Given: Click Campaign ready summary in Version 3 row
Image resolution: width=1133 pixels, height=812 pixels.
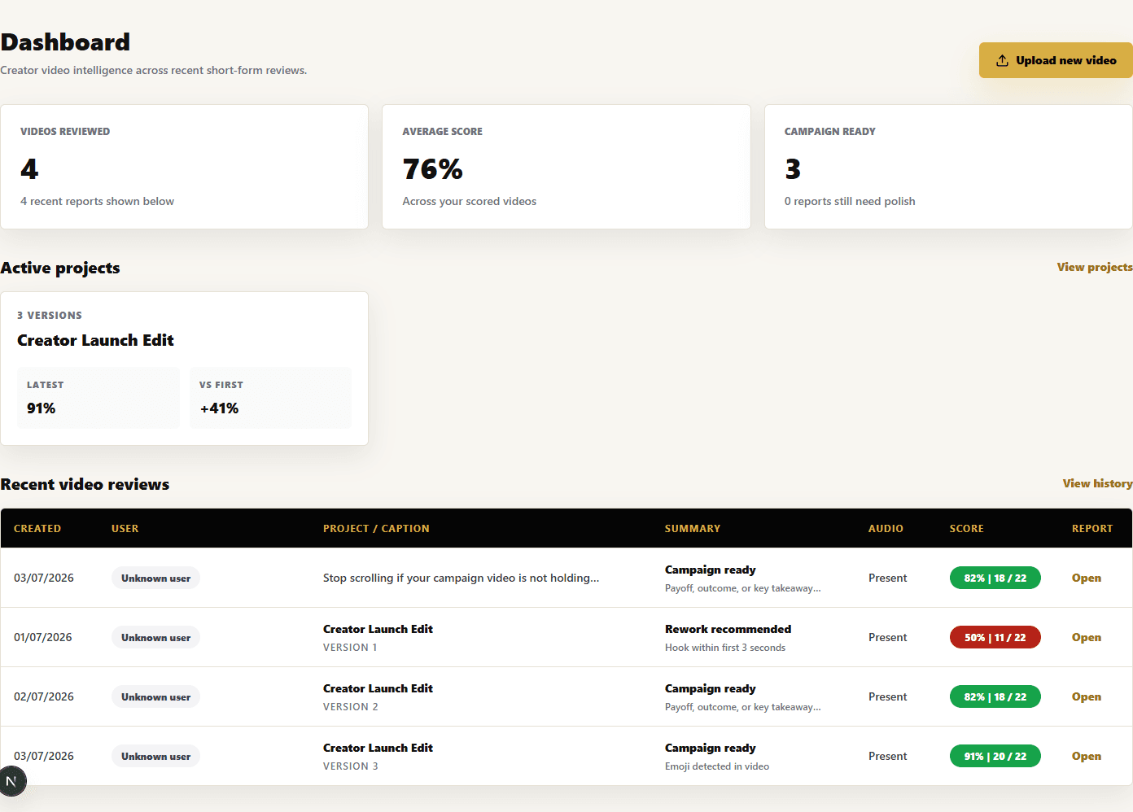Looking at the screenshot, I should pos(710,748).
